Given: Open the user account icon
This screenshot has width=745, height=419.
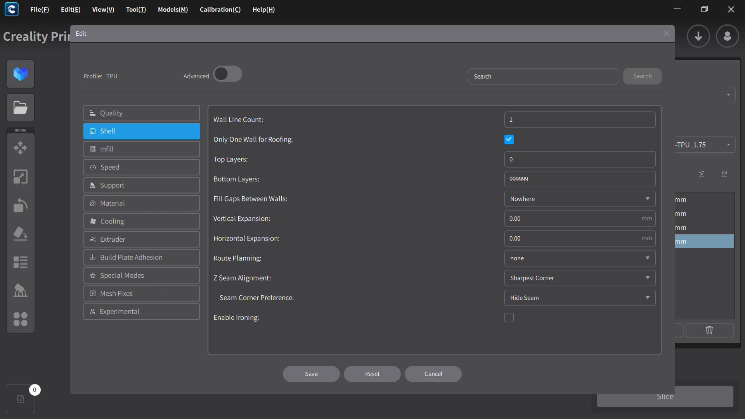Looking at the screenshot, I should click(728, 36).
